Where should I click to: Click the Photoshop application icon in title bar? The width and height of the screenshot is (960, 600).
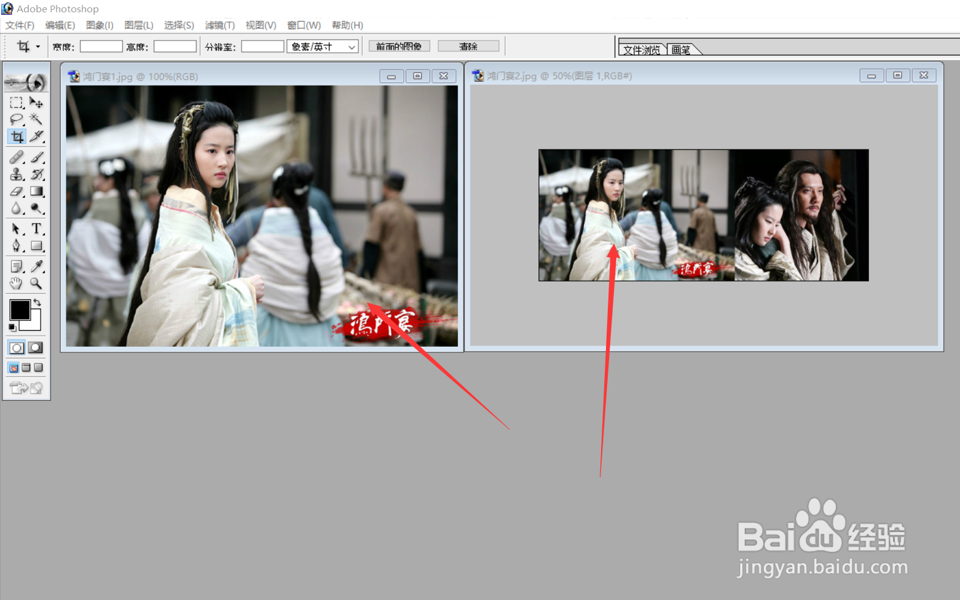click(x=7, y=9)
